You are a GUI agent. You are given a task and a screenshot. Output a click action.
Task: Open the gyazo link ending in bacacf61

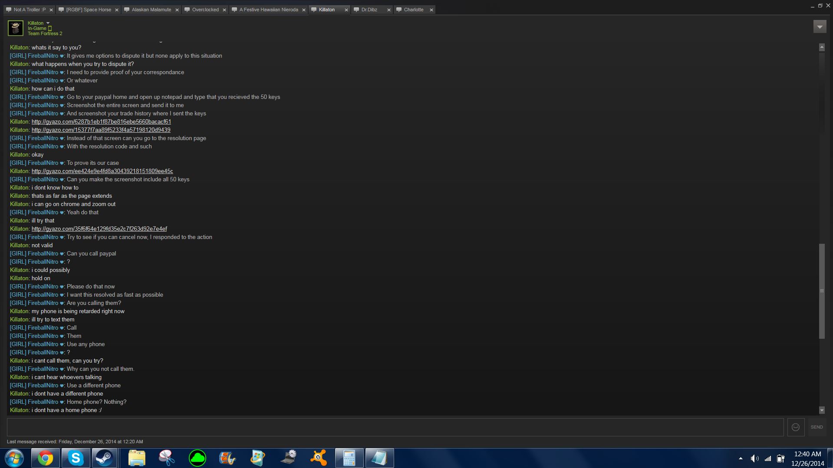(101, 122)
